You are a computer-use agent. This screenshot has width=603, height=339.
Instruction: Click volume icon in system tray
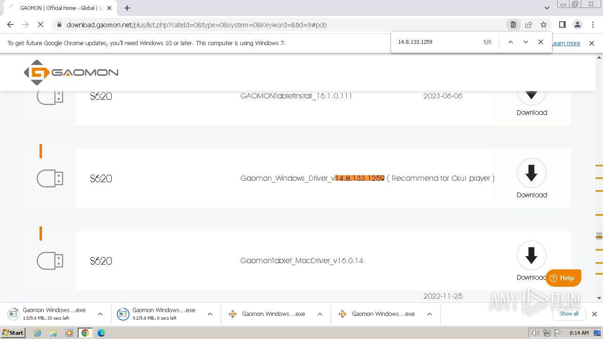pos(536,333)
